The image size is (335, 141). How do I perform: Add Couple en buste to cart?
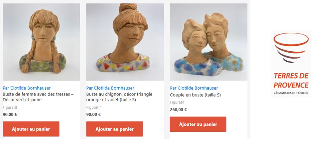(198, 124)
